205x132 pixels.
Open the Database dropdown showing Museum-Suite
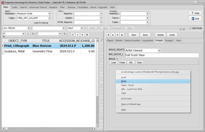point(49,14)
